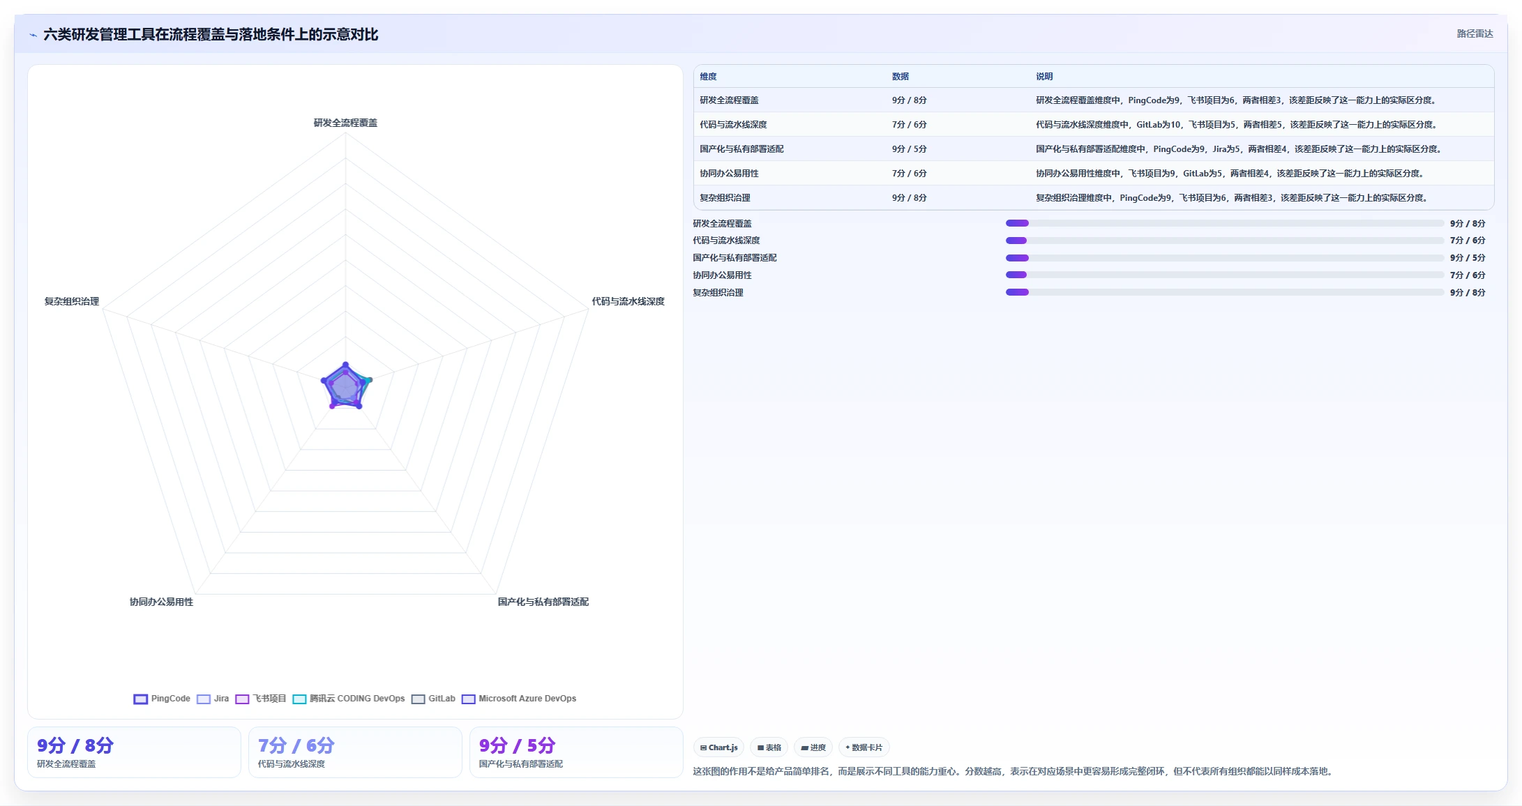Select table row 协同办公易用性
1522x806 pixels.
1094,174
